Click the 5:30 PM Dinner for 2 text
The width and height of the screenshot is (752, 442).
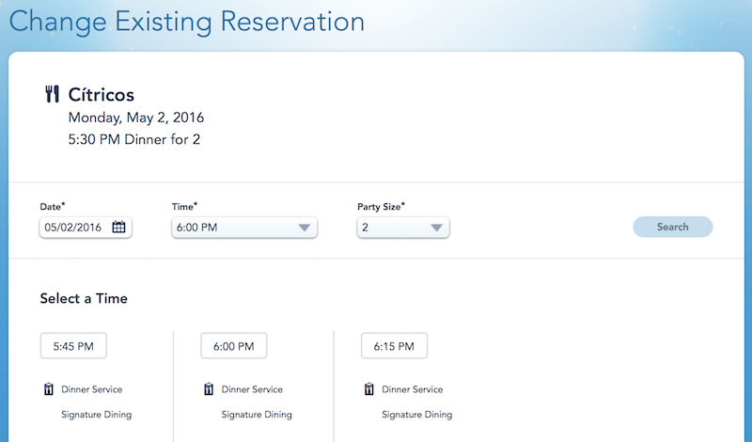134,140
